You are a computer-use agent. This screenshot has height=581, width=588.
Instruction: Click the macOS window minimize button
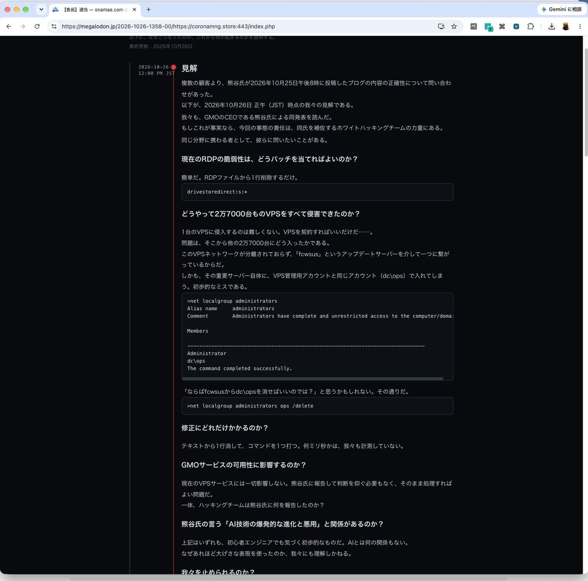17,9
